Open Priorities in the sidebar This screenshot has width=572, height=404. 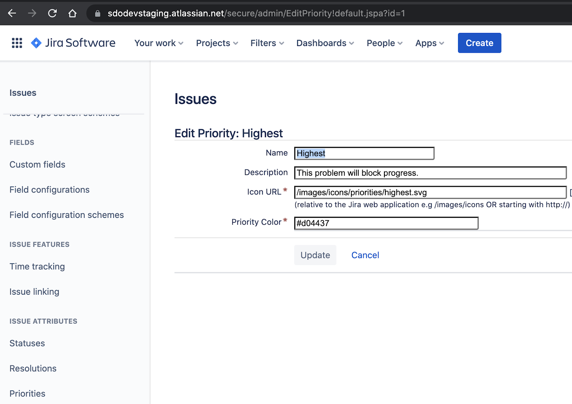coord(28,394)
